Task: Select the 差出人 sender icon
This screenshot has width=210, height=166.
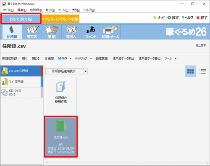Action: pyautogui.click(x=71, y=32)
